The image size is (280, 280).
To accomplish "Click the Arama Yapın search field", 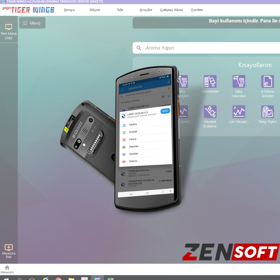I will click(x=168, y=48).
